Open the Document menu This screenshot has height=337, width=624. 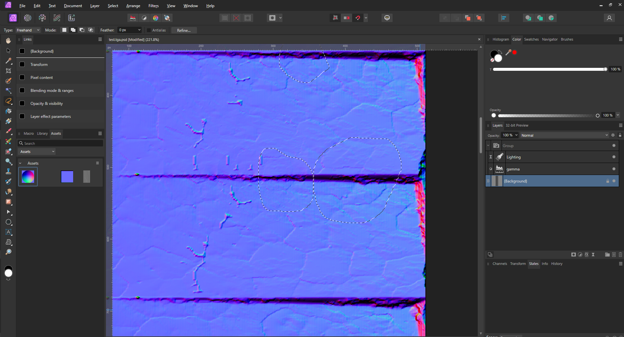[73, 6]
